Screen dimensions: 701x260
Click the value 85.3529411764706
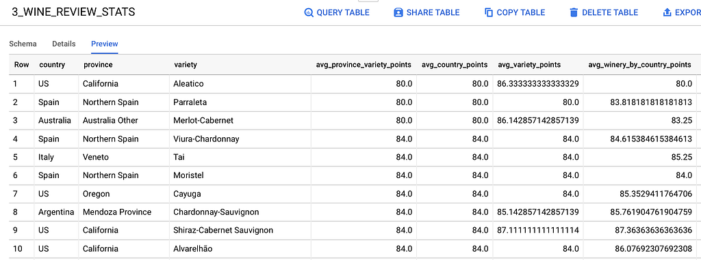click(x=657, y=194)
